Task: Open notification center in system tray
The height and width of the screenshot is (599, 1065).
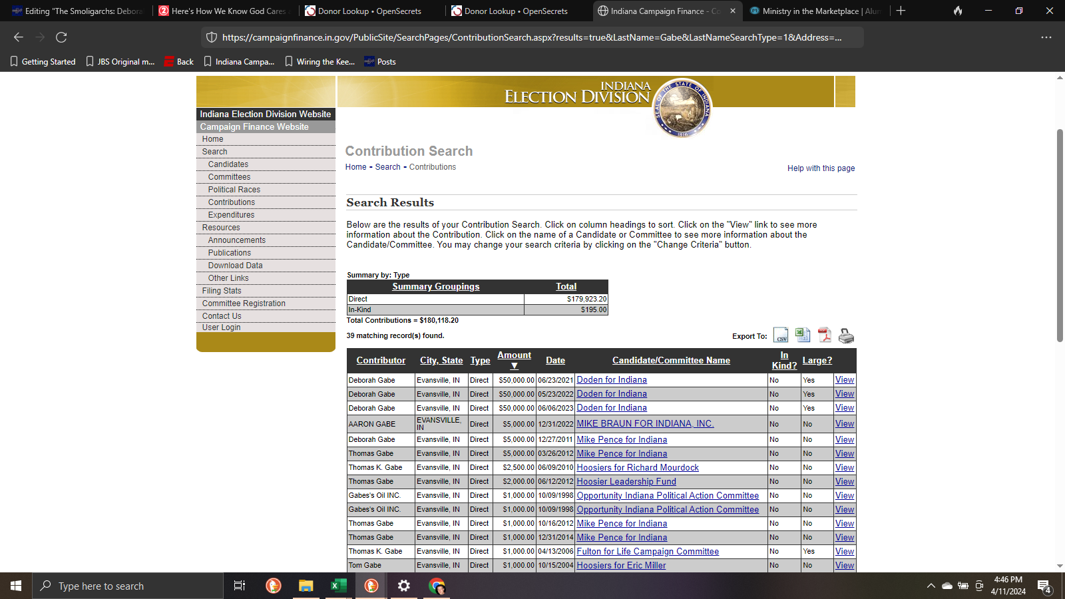Action: point(1044,586)
